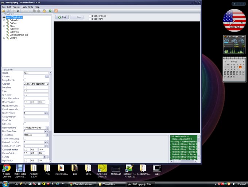This screenshot has width=248, height=187.
Task: Open the FrameRateStyle dropdown
Action: tap(47, 127)
